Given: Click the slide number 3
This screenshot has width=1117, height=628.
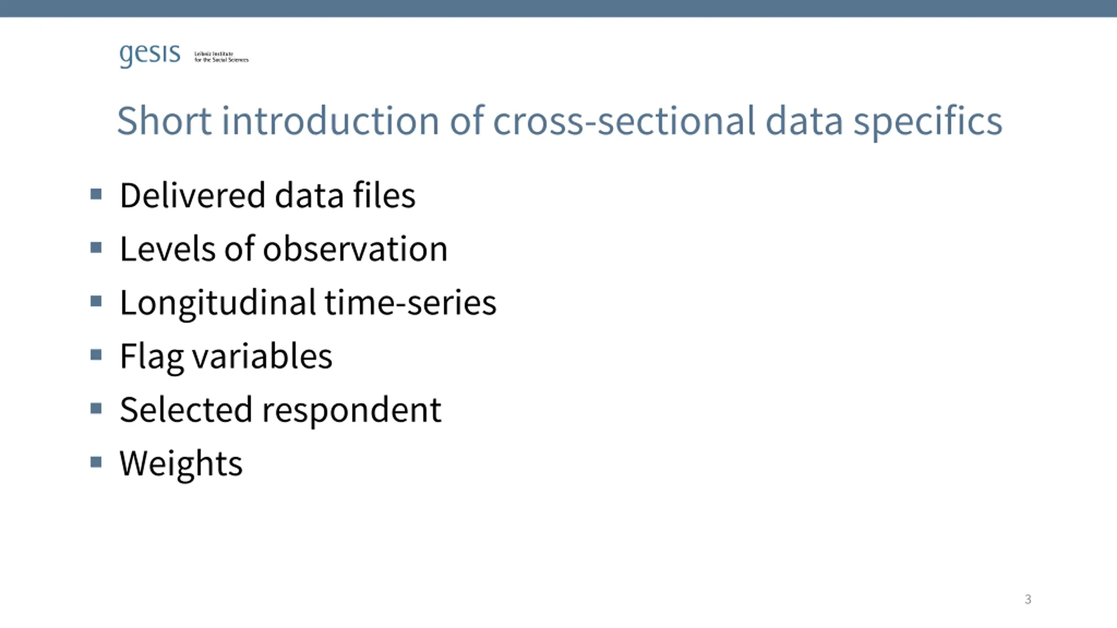Looking at the screenshot, I should tap(1028, 599).
